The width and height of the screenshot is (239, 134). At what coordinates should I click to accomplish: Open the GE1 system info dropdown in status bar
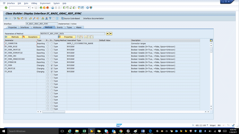(207, 125)
